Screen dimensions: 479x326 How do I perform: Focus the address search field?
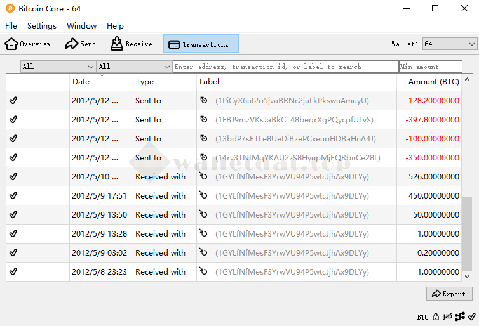click(285, 67)
